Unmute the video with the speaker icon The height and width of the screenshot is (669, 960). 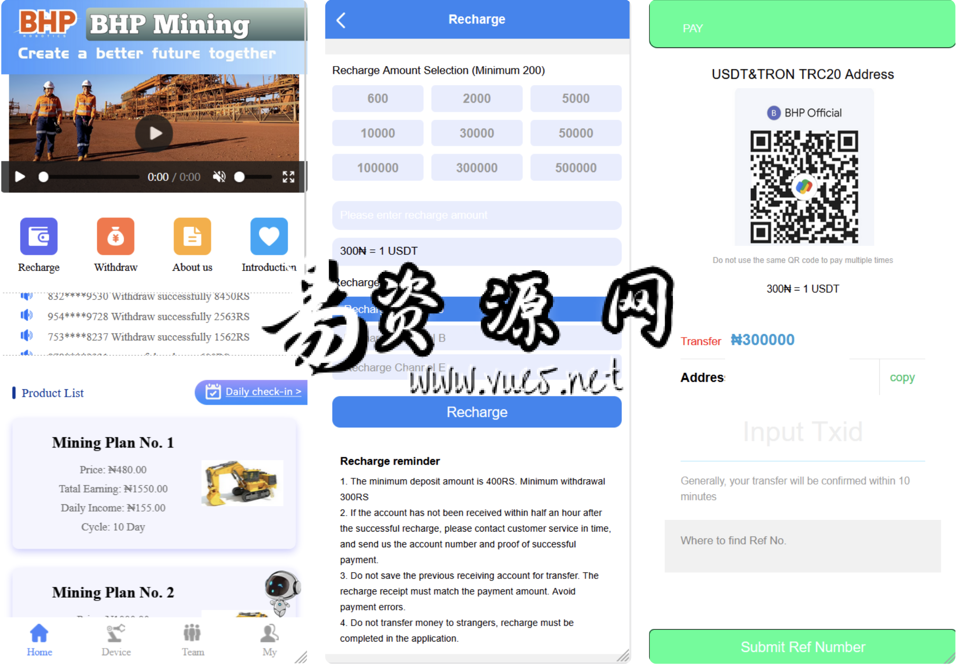[219, 177]
